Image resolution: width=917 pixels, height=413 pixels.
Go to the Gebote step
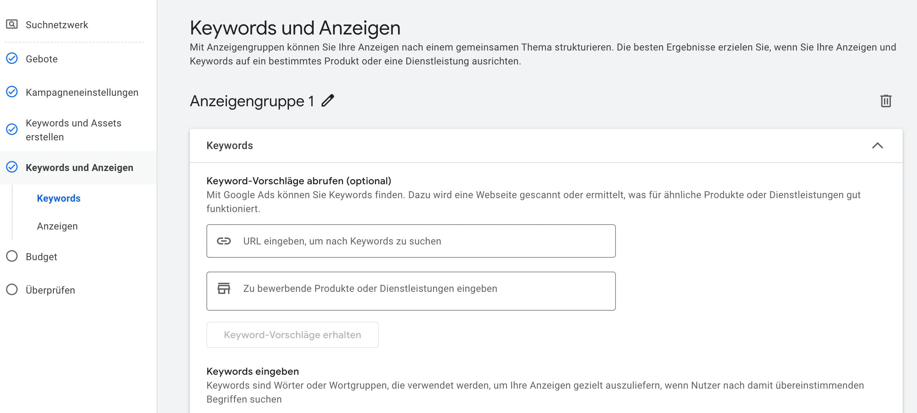coord(41,59)
